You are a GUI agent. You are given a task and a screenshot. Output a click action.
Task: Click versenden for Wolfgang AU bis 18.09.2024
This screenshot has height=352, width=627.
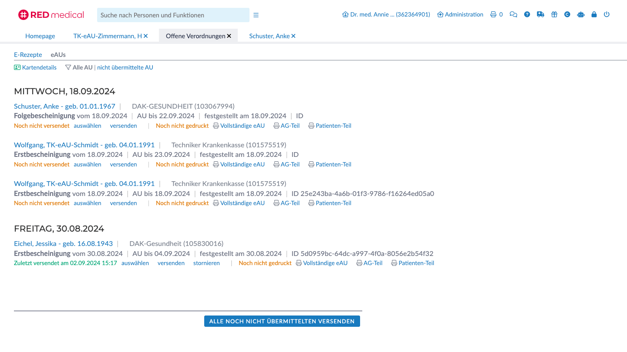(x=123, y=203)
